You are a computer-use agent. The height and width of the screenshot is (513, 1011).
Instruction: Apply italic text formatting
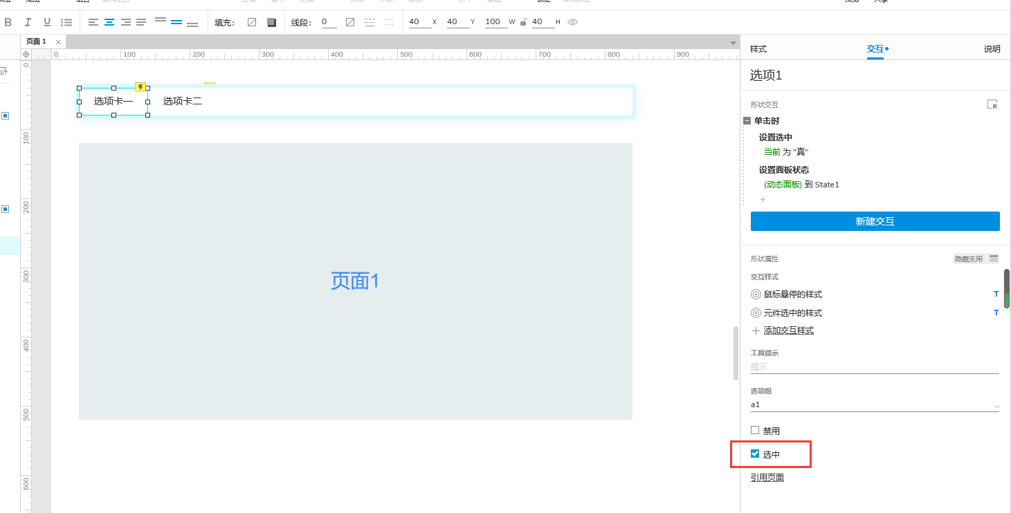(x=28, y=22)
